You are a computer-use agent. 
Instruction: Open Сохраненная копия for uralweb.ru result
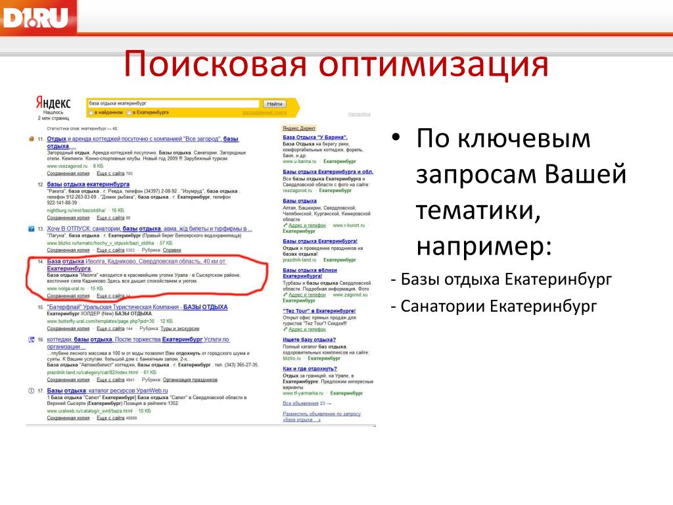[x=68, y=418]
